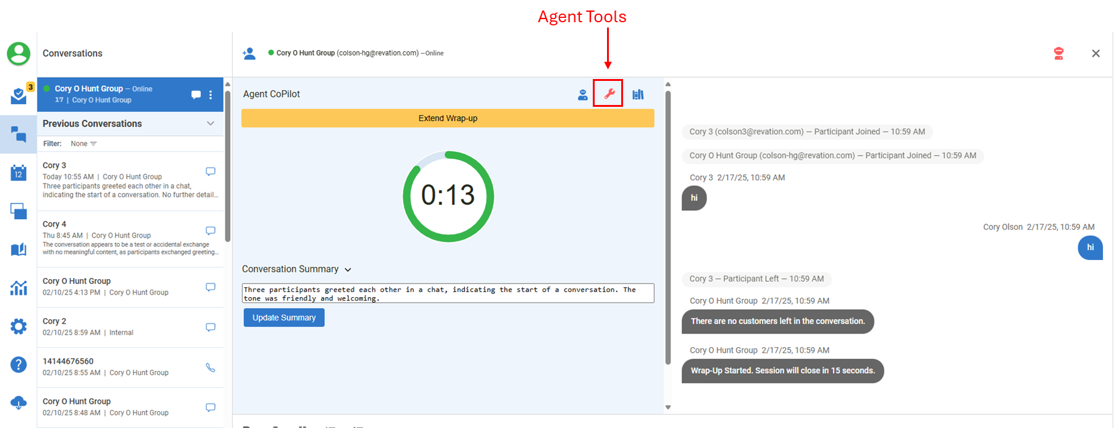
Task: Click the agent profile icon in CoPilot header
Action: 582,94
